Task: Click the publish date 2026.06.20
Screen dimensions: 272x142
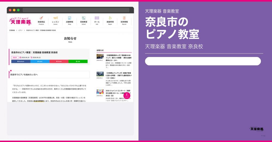Action: tap(25, 58)
